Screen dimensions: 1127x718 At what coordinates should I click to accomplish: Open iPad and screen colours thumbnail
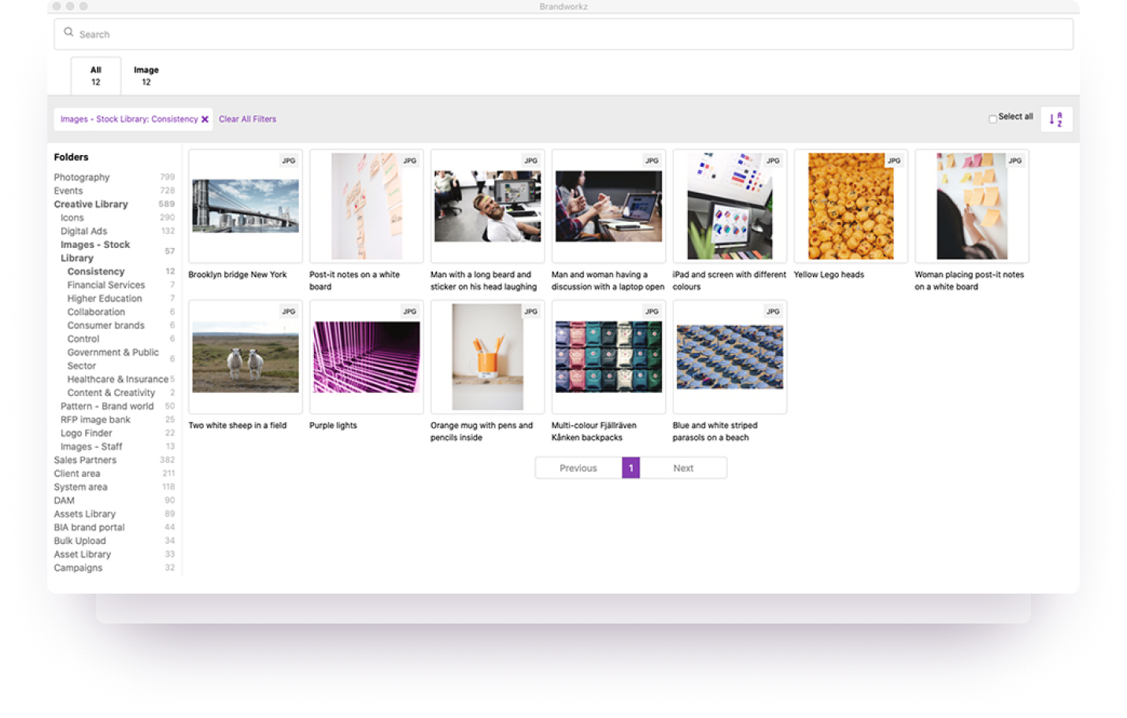coord(730,206)
